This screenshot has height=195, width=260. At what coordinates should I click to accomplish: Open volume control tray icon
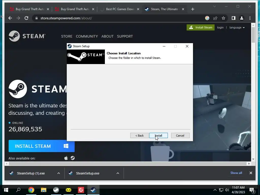click(x=227, y=190)
